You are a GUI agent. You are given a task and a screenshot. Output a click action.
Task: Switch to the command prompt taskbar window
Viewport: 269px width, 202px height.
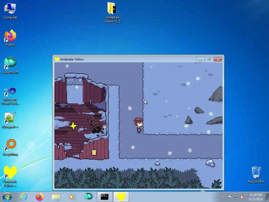click(x=105, y=197)
